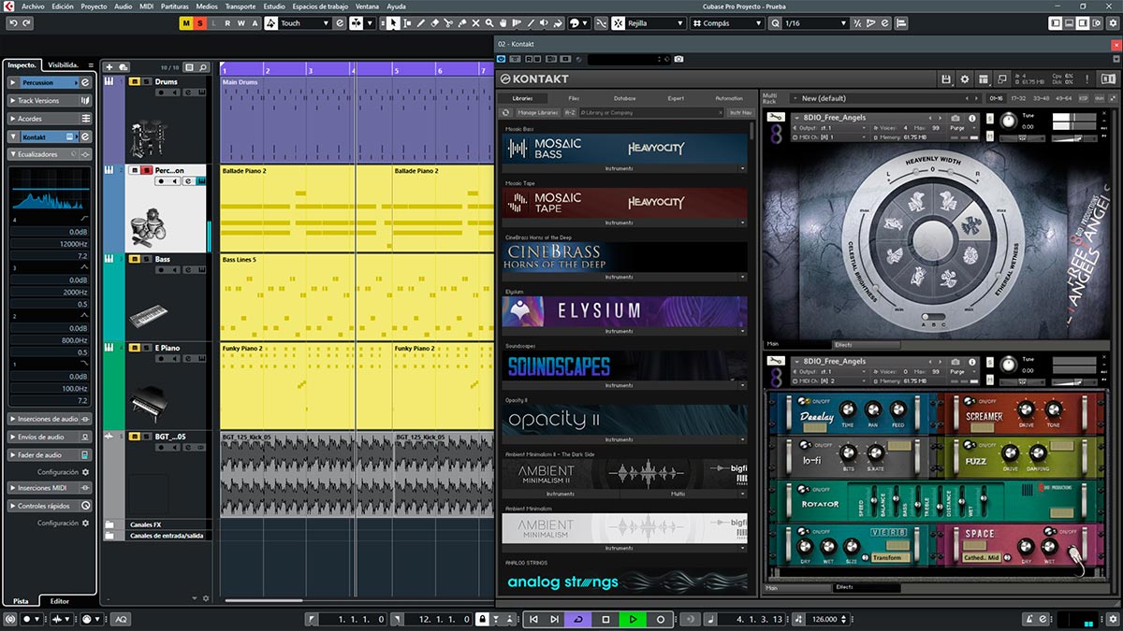Select the Scissors split tool

pos(448,23)
